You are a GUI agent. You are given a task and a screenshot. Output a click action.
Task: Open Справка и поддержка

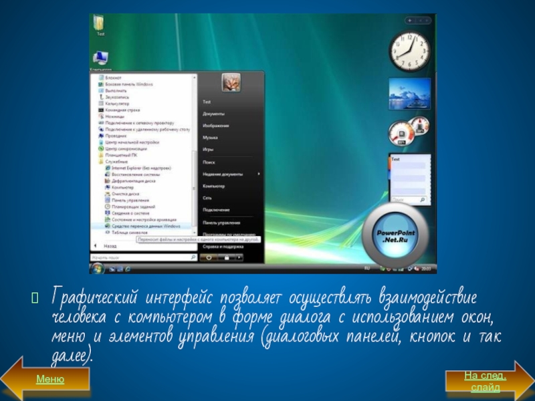pyautogui.click(x=223, y=247)
